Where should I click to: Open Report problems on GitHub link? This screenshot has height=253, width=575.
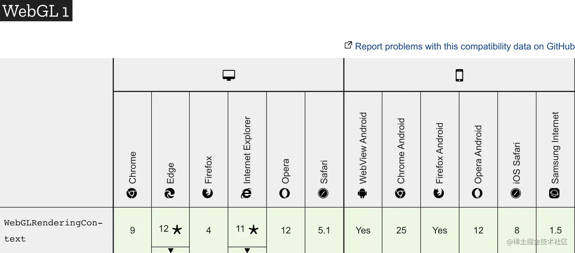pos(464,46)
